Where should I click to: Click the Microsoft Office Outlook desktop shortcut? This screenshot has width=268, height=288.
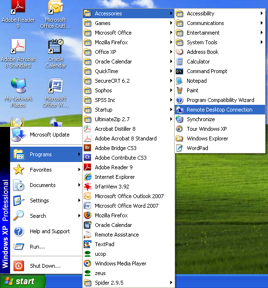pyautogui.click(x=55, y=15)
